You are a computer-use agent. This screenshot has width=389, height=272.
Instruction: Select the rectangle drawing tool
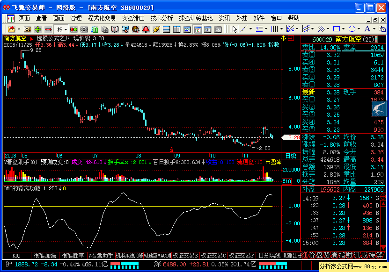[x=337, y=29]
